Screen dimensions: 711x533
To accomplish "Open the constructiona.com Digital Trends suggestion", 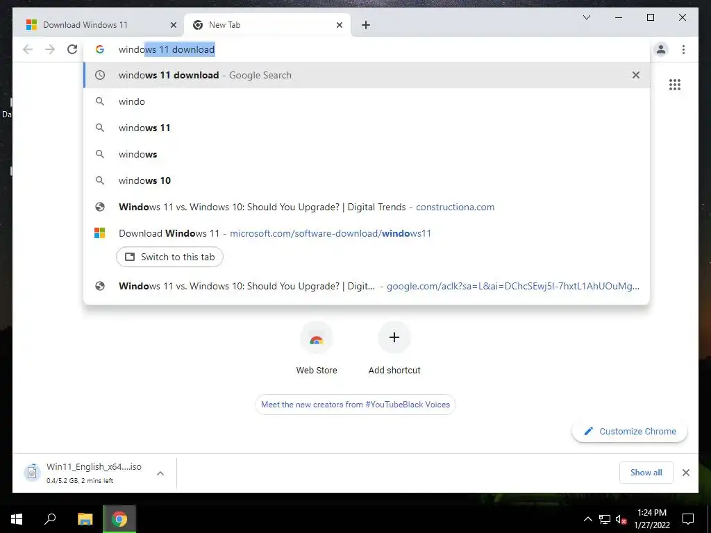I will [x=367, y=207].
